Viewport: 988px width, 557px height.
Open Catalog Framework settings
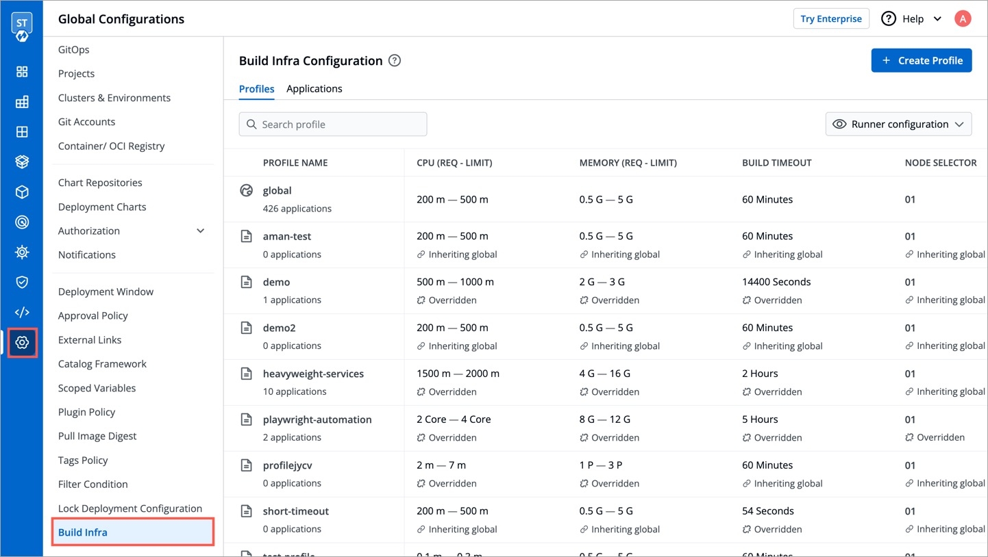pos(102,364)
